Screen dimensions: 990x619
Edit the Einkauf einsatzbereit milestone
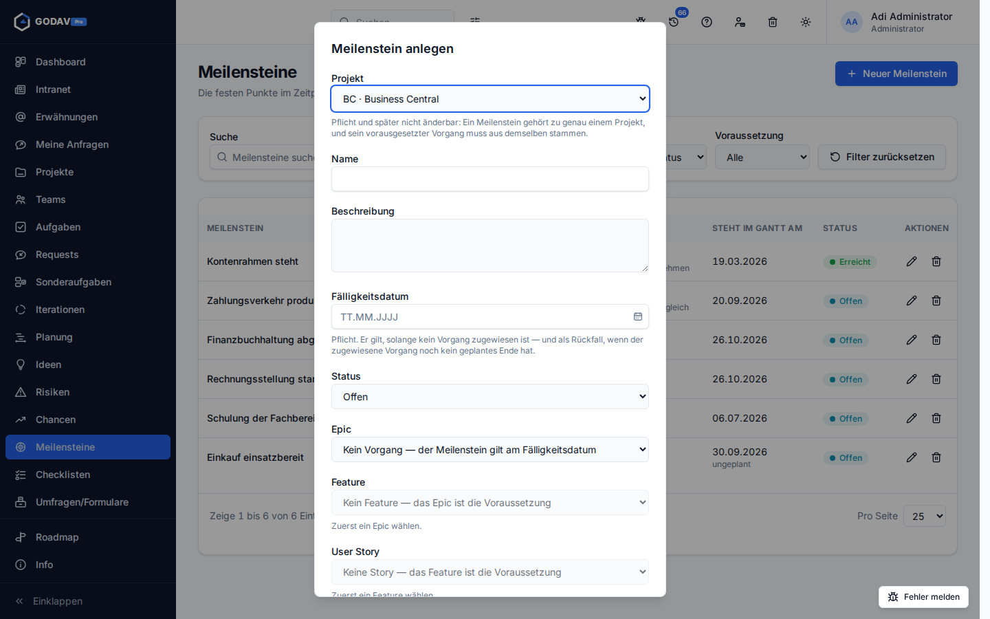coord(912,457)
